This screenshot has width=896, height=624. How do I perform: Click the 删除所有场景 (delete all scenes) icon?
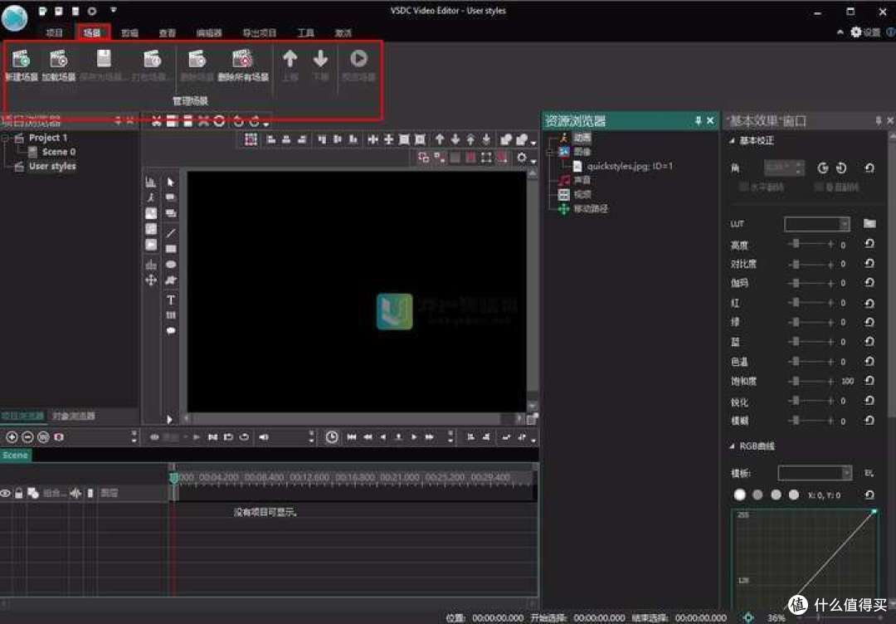point(242,60)
